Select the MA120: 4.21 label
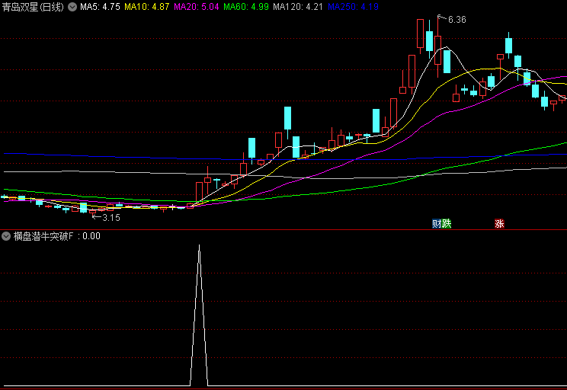 click(x=298, y=7)
